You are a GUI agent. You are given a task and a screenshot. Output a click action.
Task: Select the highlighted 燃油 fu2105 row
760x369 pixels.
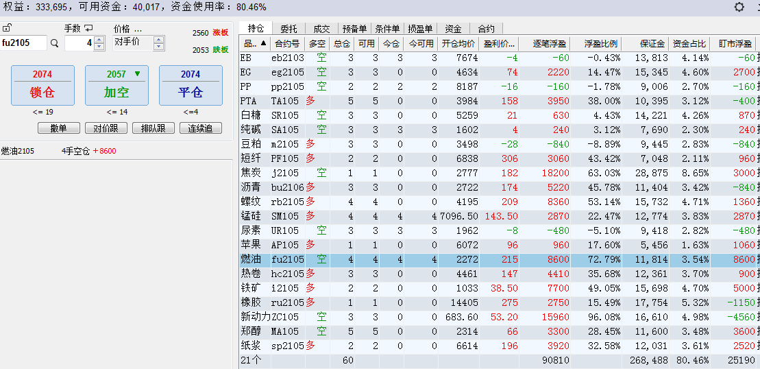pyautogui.click(x=499, y=259)
